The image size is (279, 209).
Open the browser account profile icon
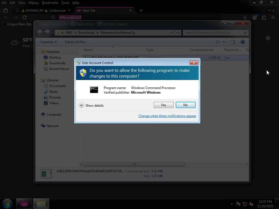pos(255,17)
